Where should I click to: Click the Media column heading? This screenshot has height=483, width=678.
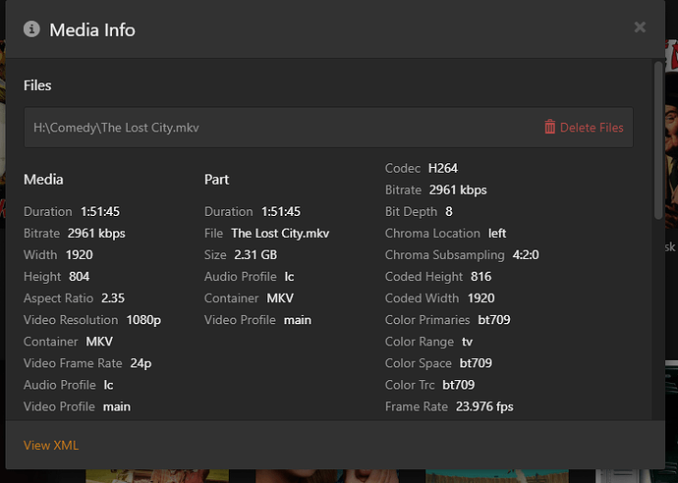click(43, 180)
